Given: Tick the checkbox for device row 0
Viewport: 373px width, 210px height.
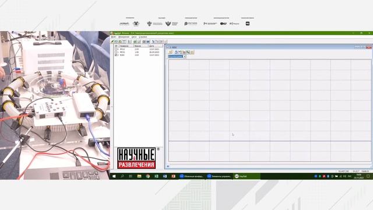Looking at the screenshot, I should pos(116,49).
